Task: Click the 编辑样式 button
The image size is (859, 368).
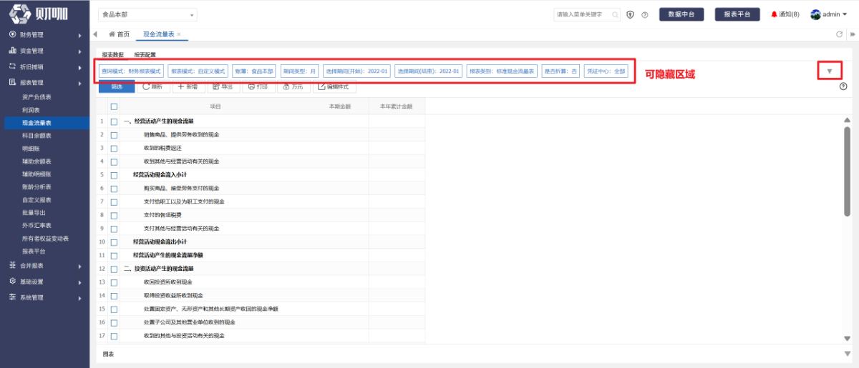Action: (334, 86)
